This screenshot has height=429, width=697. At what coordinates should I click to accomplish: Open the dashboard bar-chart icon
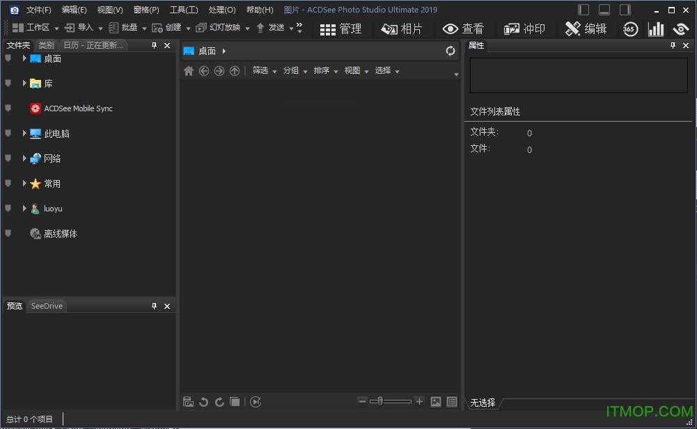pos(655,29)
